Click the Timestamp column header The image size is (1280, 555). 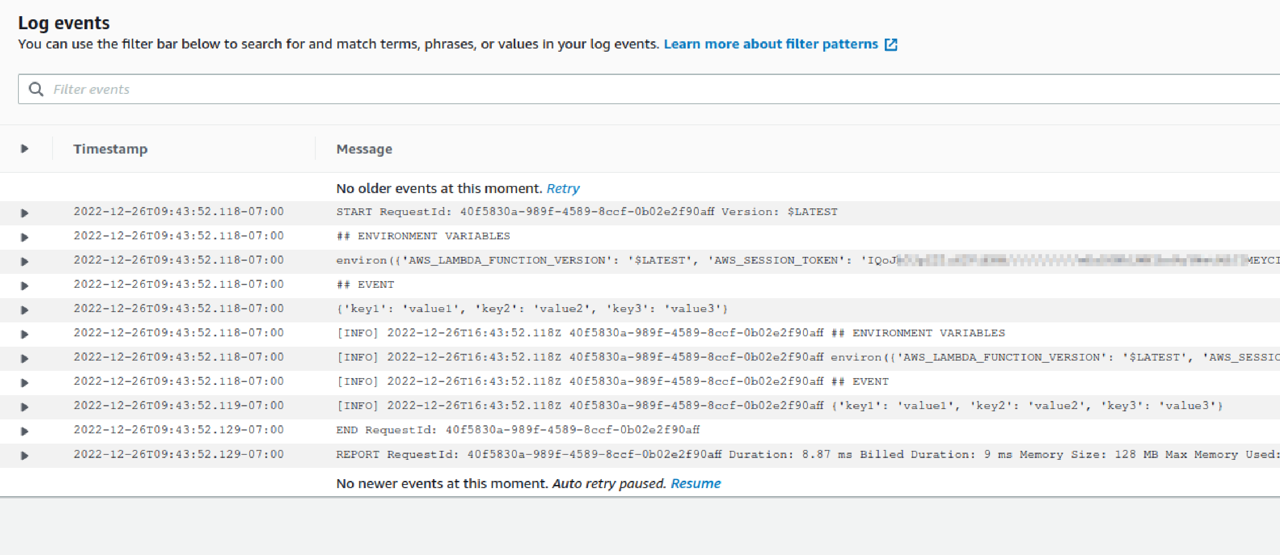coord(110,149)
